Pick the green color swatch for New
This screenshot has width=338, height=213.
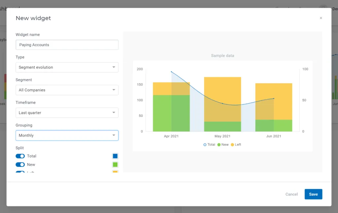[115, 165]
